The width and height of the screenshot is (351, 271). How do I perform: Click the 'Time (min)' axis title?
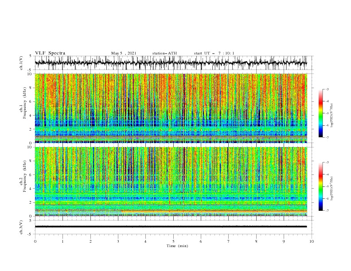click(177, 246)
